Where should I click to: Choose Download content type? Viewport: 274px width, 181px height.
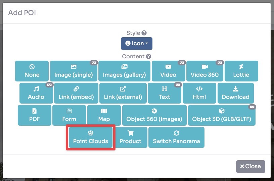point(236,93)
